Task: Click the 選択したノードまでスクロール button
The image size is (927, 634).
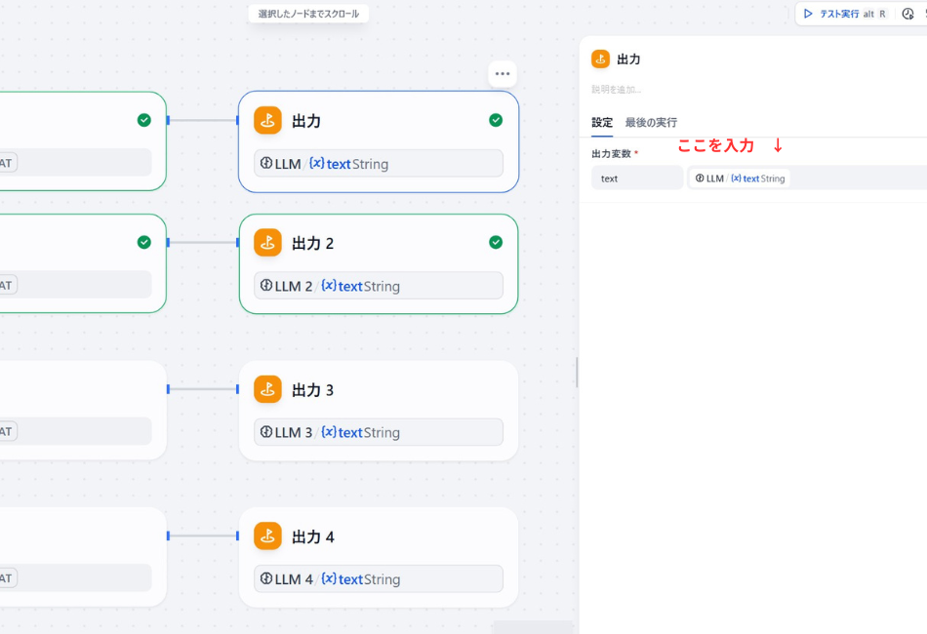Action: coord(308,14)
